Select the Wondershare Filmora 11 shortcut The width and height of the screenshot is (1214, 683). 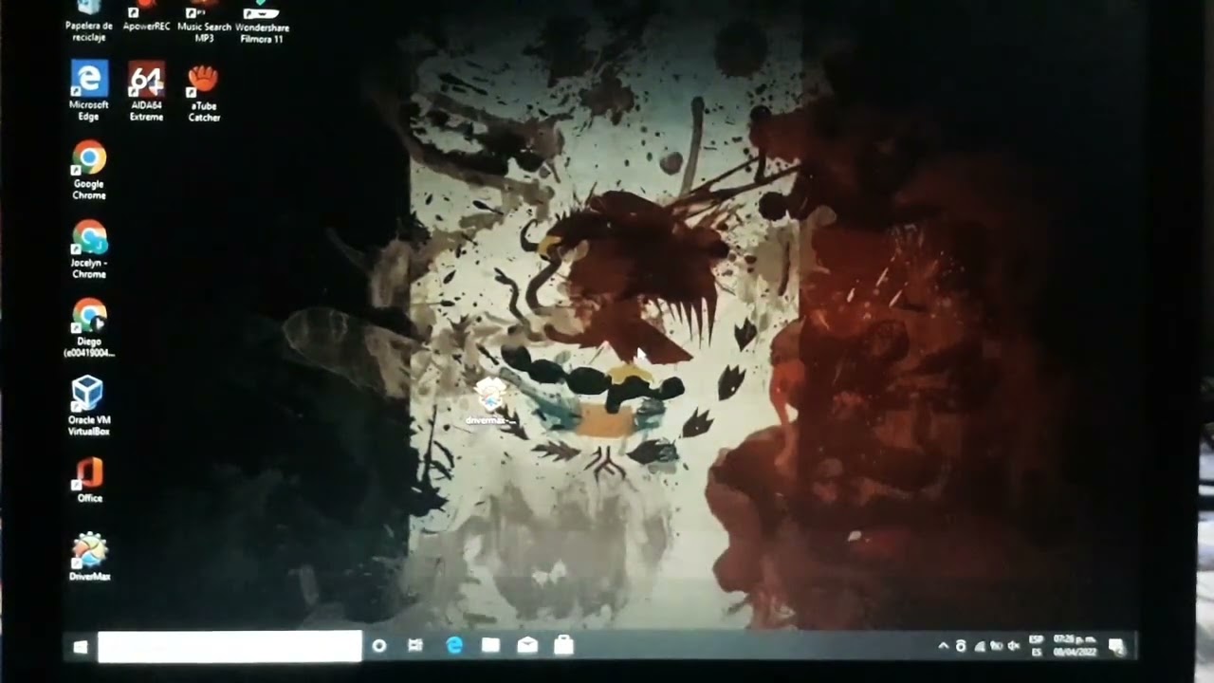(x=262, y=22)
